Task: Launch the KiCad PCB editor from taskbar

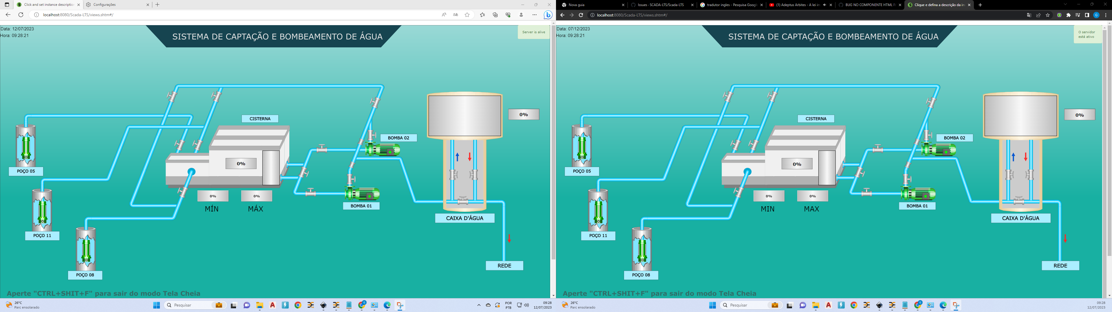Action: 311,305
